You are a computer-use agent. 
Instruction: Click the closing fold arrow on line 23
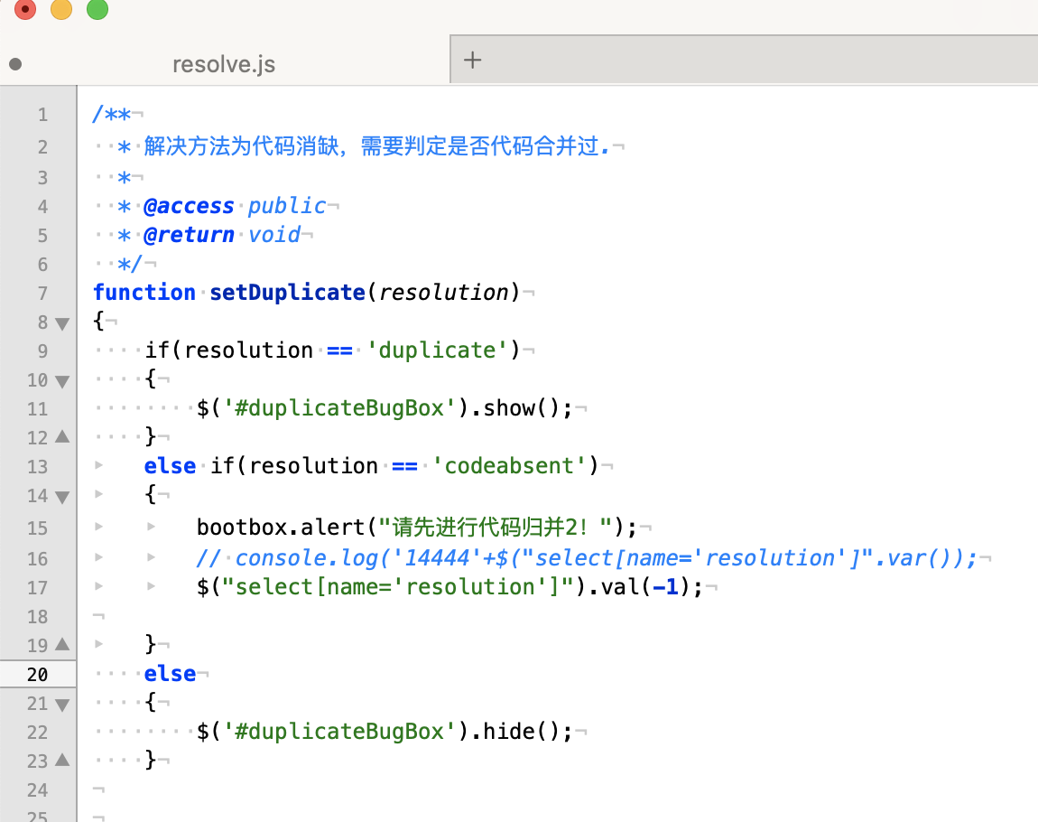(62, 761)
